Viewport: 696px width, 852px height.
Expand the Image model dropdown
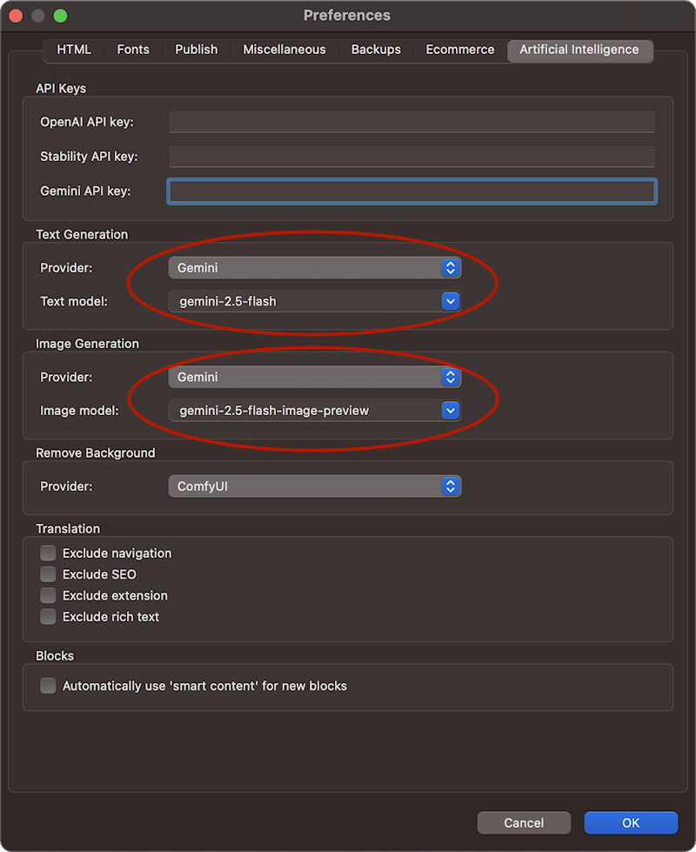click(x=314, y=411)
